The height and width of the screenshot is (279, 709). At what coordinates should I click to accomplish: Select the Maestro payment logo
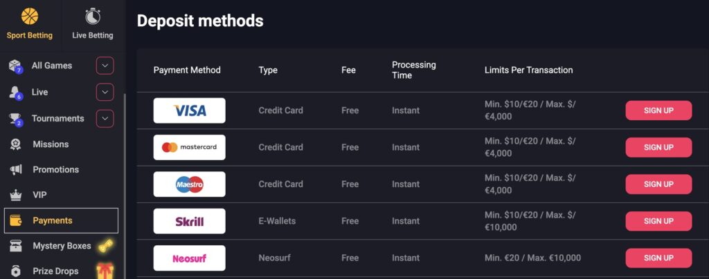click(190, 184)
